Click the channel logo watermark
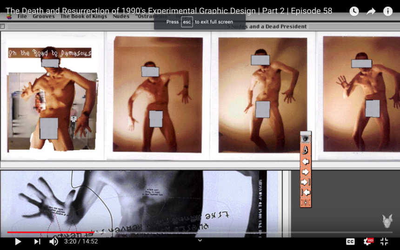400x250 pixels. click(x=387, y=221)
